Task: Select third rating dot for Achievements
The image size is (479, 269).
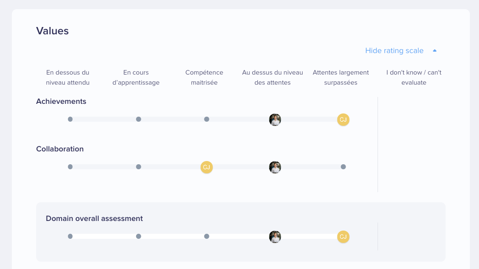Action: [207, 119]
